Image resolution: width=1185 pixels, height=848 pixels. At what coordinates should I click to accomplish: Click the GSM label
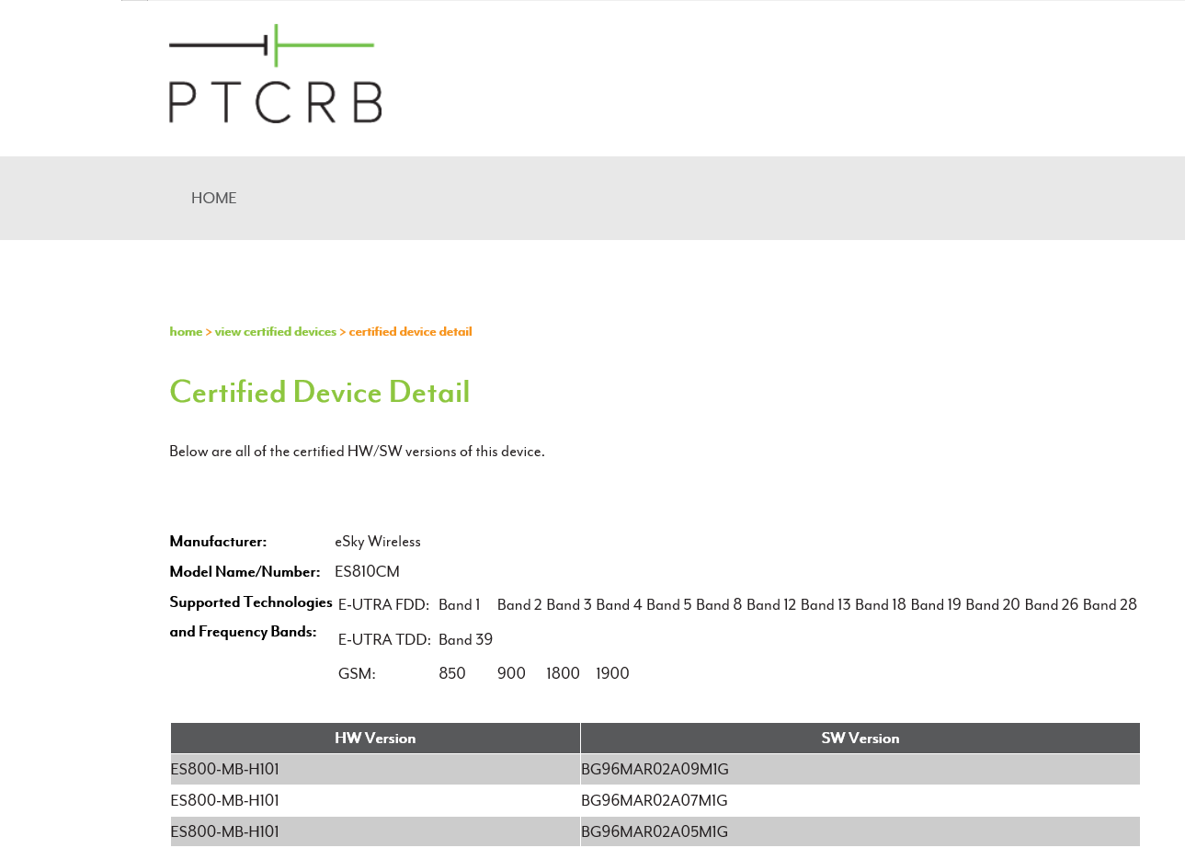[x=357, y=674]
